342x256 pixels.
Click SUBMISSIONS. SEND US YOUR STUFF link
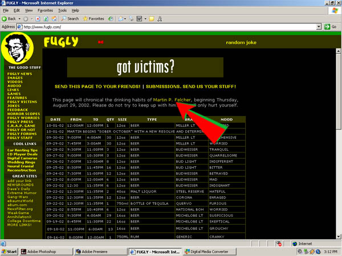click(191, 86)
